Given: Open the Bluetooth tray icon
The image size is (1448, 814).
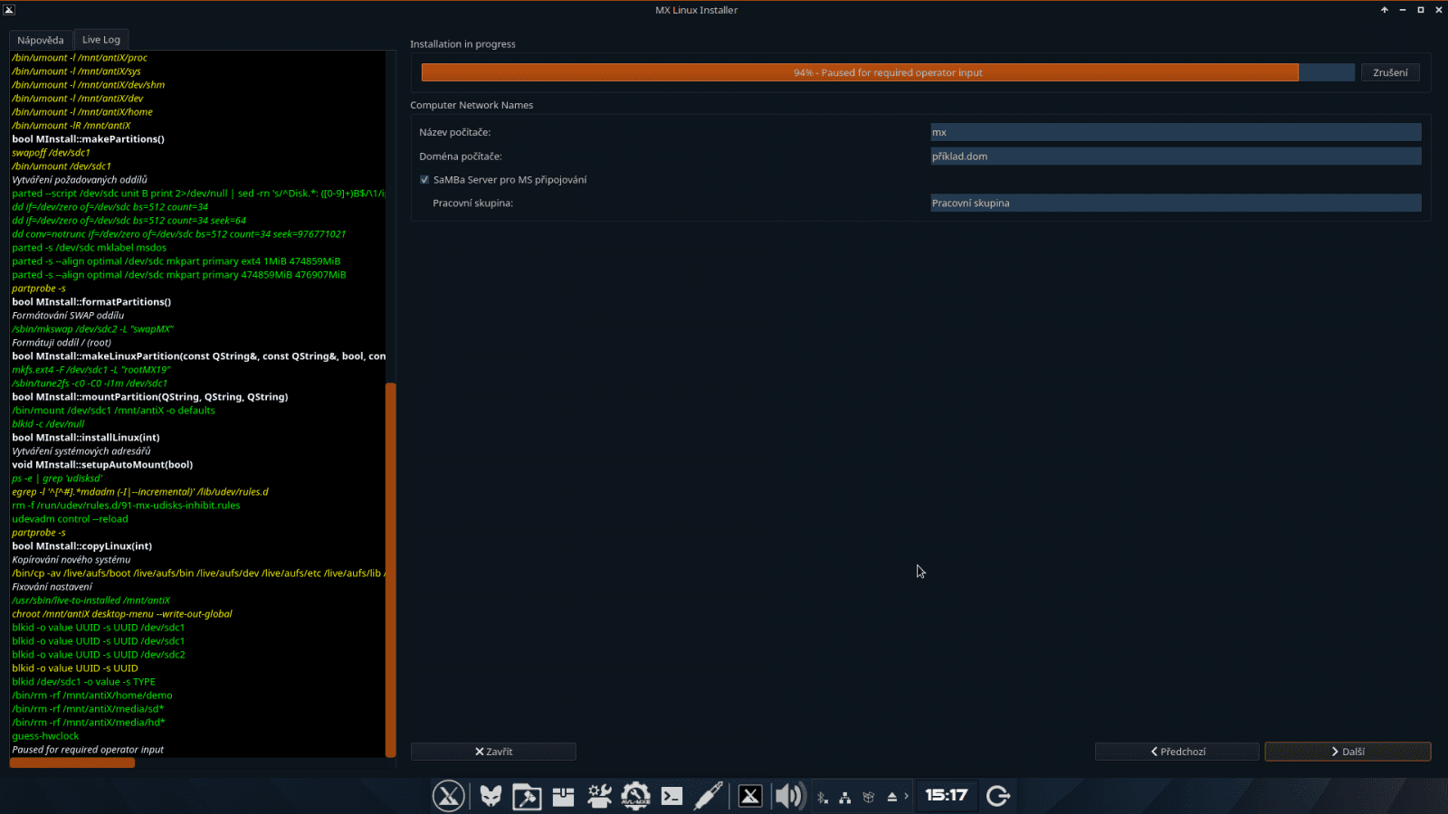Looking at the screenshot, I should pyautogui.click(x=823, y=796).
